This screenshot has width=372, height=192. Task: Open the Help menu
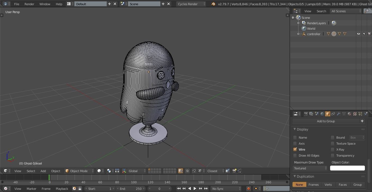(59, 4)
